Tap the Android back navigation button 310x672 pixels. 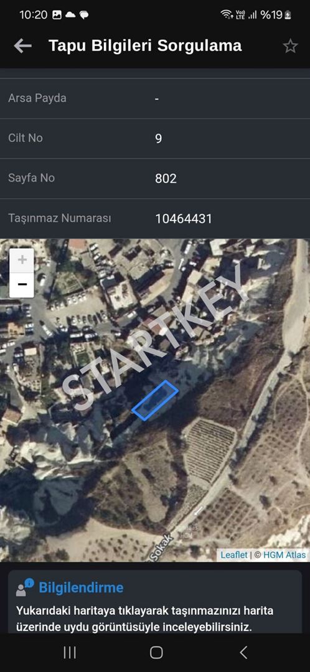[x=243, y=652]
